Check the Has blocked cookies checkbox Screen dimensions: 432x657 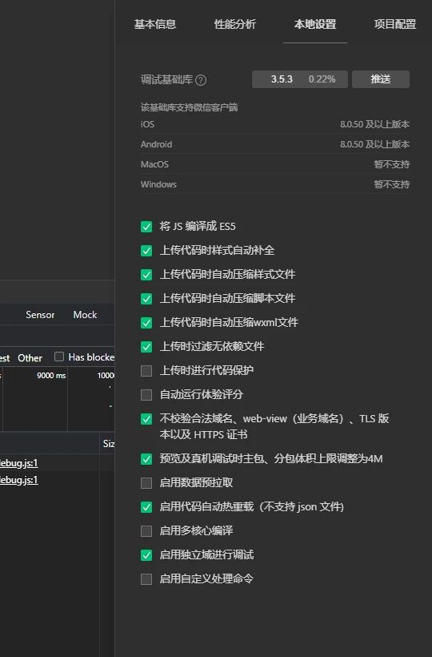(59, 357)
